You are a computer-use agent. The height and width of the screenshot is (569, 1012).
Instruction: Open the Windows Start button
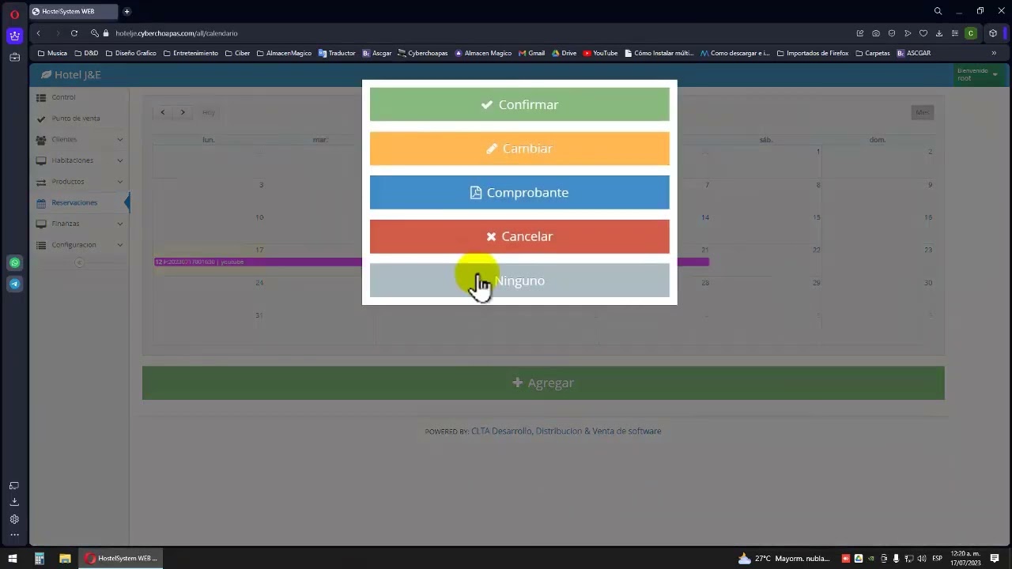(13, 558)
